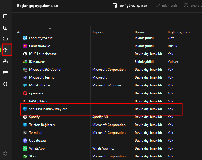Image resolution: width=202 pixels, height=160 pixels.
Task: Open the Details page in sidebar
Action: tap(5, 73)
